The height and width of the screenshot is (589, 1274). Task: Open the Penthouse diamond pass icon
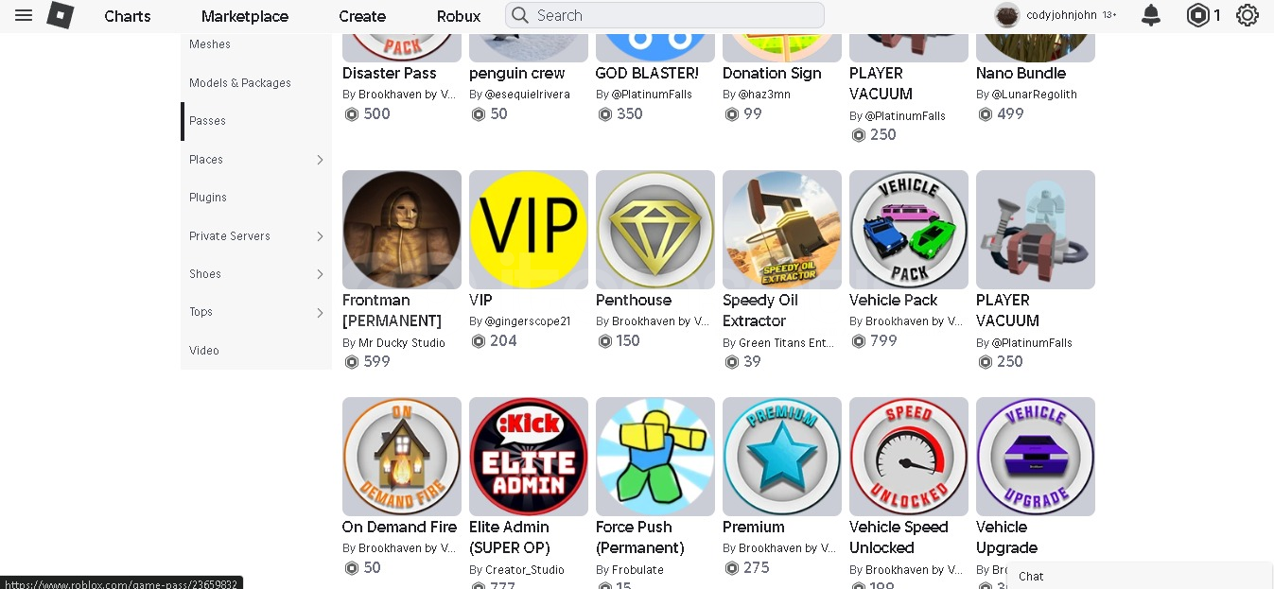[x=655, y=230]
